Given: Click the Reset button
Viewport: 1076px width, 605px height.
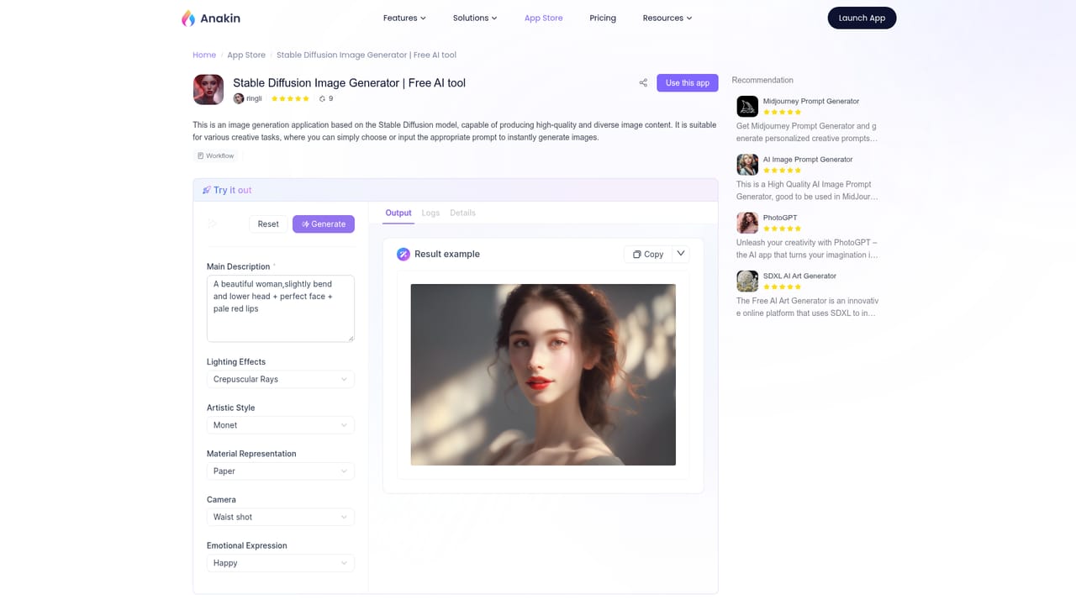Looking at the screenshot, I should click(268, 224).
